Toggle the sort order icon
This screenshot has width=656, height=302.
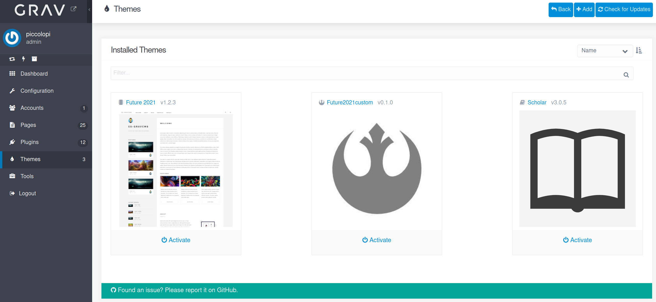(639, 51)
